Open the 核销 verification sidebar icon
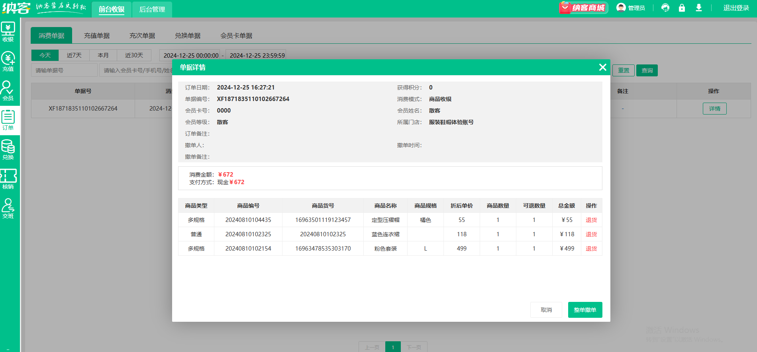The width and height of the screenshot is (757, 352). coord(8,179)
